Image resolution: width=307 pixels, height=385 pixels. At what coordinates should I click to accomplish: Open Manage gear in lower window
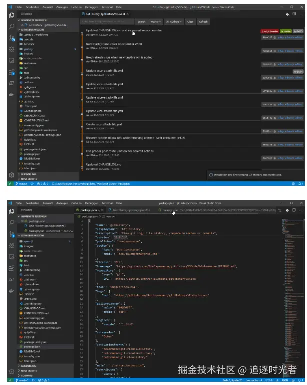[11, 371]
